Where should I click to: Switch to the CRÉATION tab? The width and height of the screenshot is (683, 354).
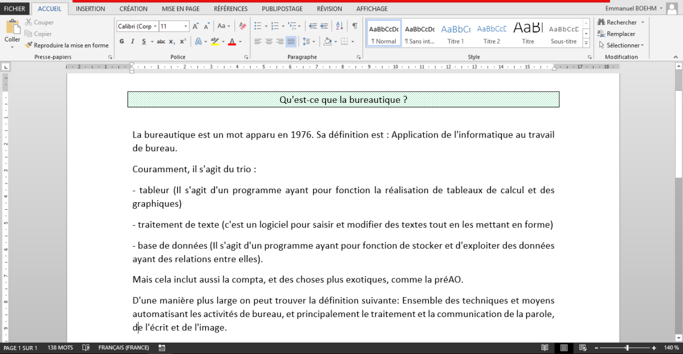click(x=133, y=9)
